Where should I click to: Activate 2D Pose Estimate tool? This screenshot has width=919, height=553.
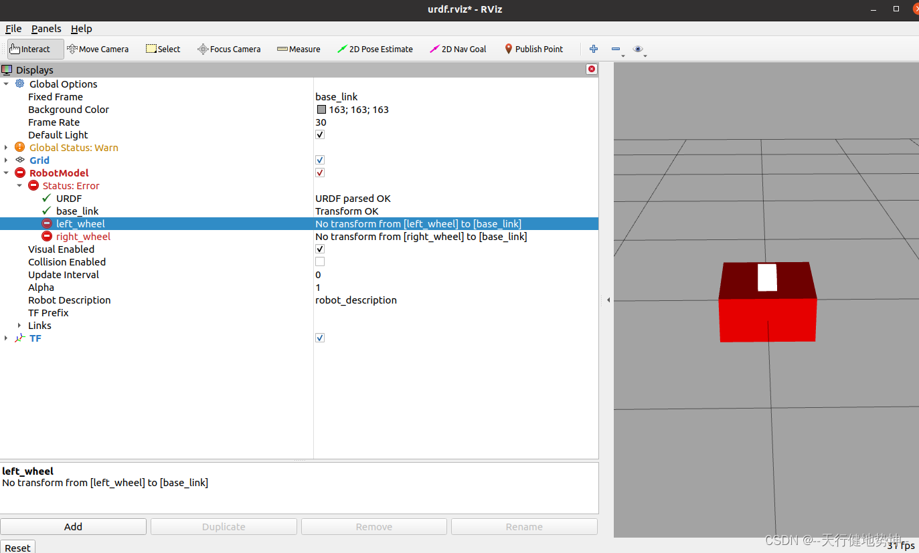375,49
